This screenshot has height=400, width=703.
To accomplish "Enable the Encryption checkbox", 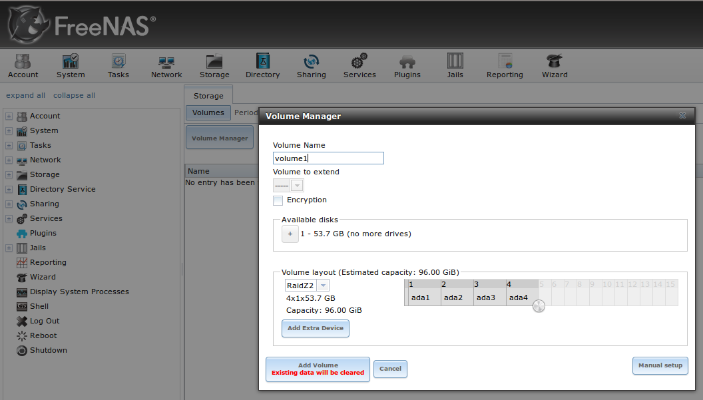I will point(278,200).
